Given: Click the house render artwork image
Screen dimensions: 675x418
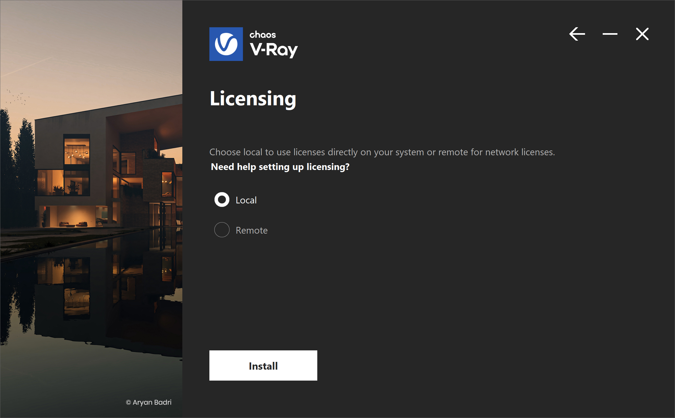Looking at the screenshot, I should click(91, 209).
